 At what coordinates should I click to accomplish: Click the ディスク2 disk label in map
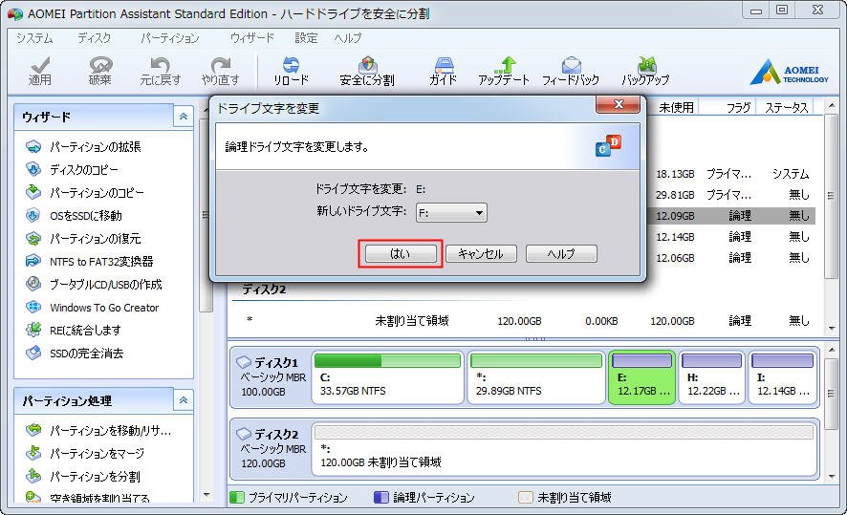point(270,448)
